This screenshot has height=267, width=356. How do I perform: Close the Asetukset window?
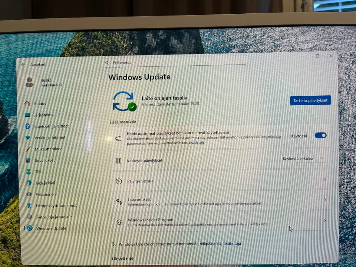(331, 56)
